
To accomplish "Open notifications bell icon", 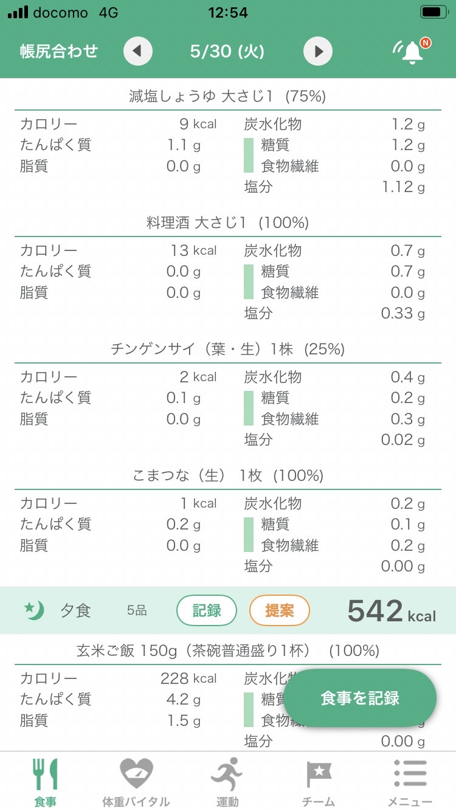I will pos(412,51).
